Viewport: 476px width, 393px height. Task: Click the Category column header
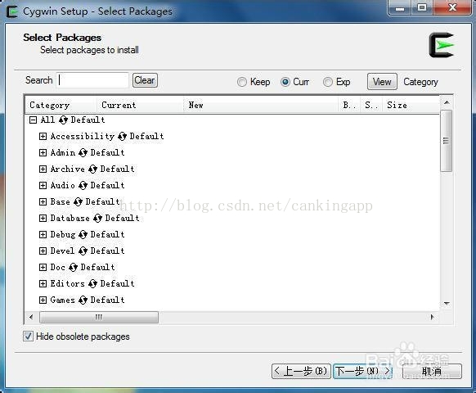tap(61, 105)
